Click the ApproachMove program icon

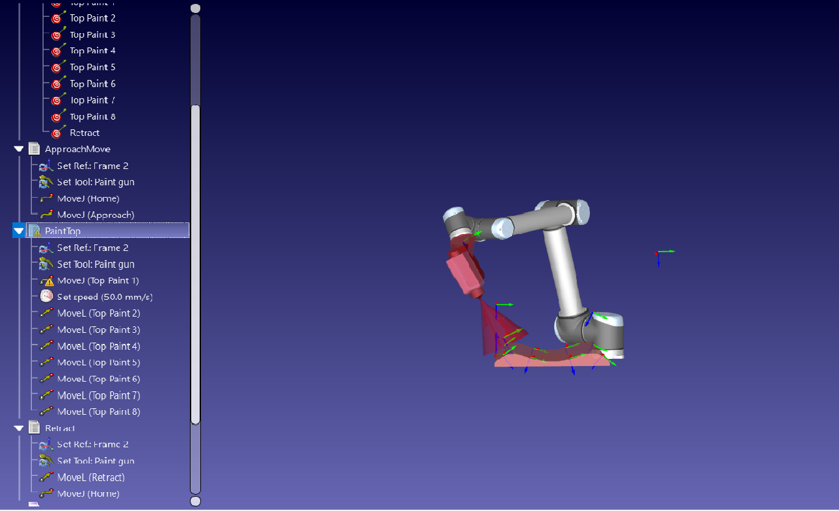34,149
